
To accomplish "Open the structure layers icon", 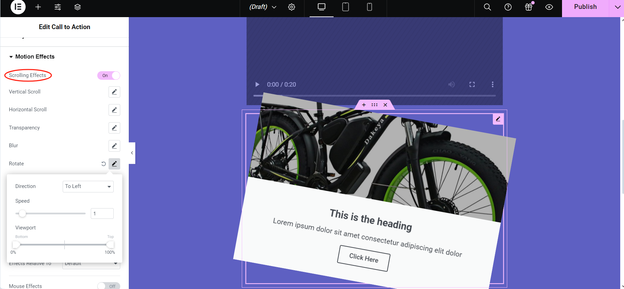I will coord(78,7).
